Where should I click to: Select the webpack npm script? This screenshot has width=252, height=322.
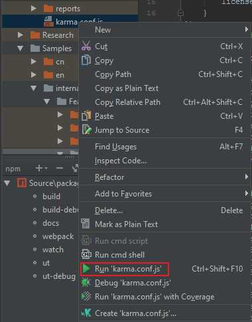[58, 236]
